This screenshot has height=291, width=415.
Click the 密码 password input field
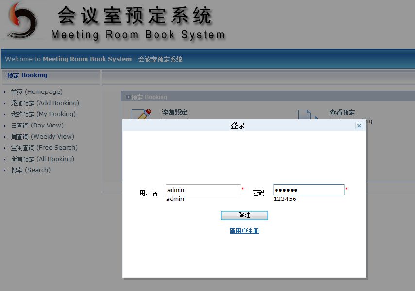(308, 189)
